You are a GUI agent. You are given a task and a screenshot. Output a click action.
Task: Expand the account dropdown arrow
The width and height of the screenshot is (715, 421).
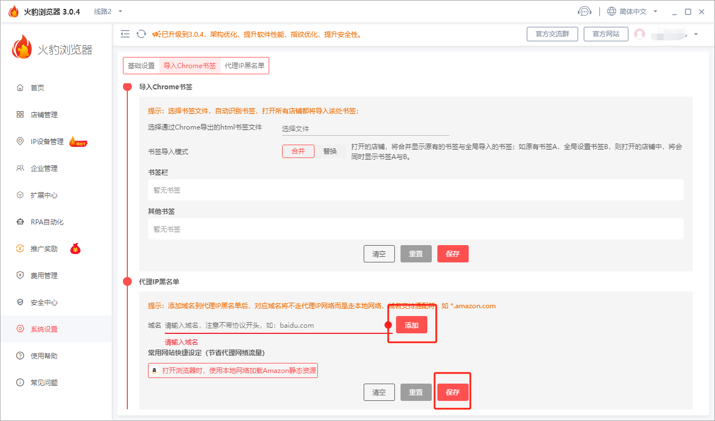pyautogui.click(x=696, y=34)
